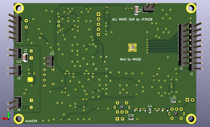
Task: Select the 'ALL MODE SDR by JF3HZB' silkscreen text
Action: [132, 20]
